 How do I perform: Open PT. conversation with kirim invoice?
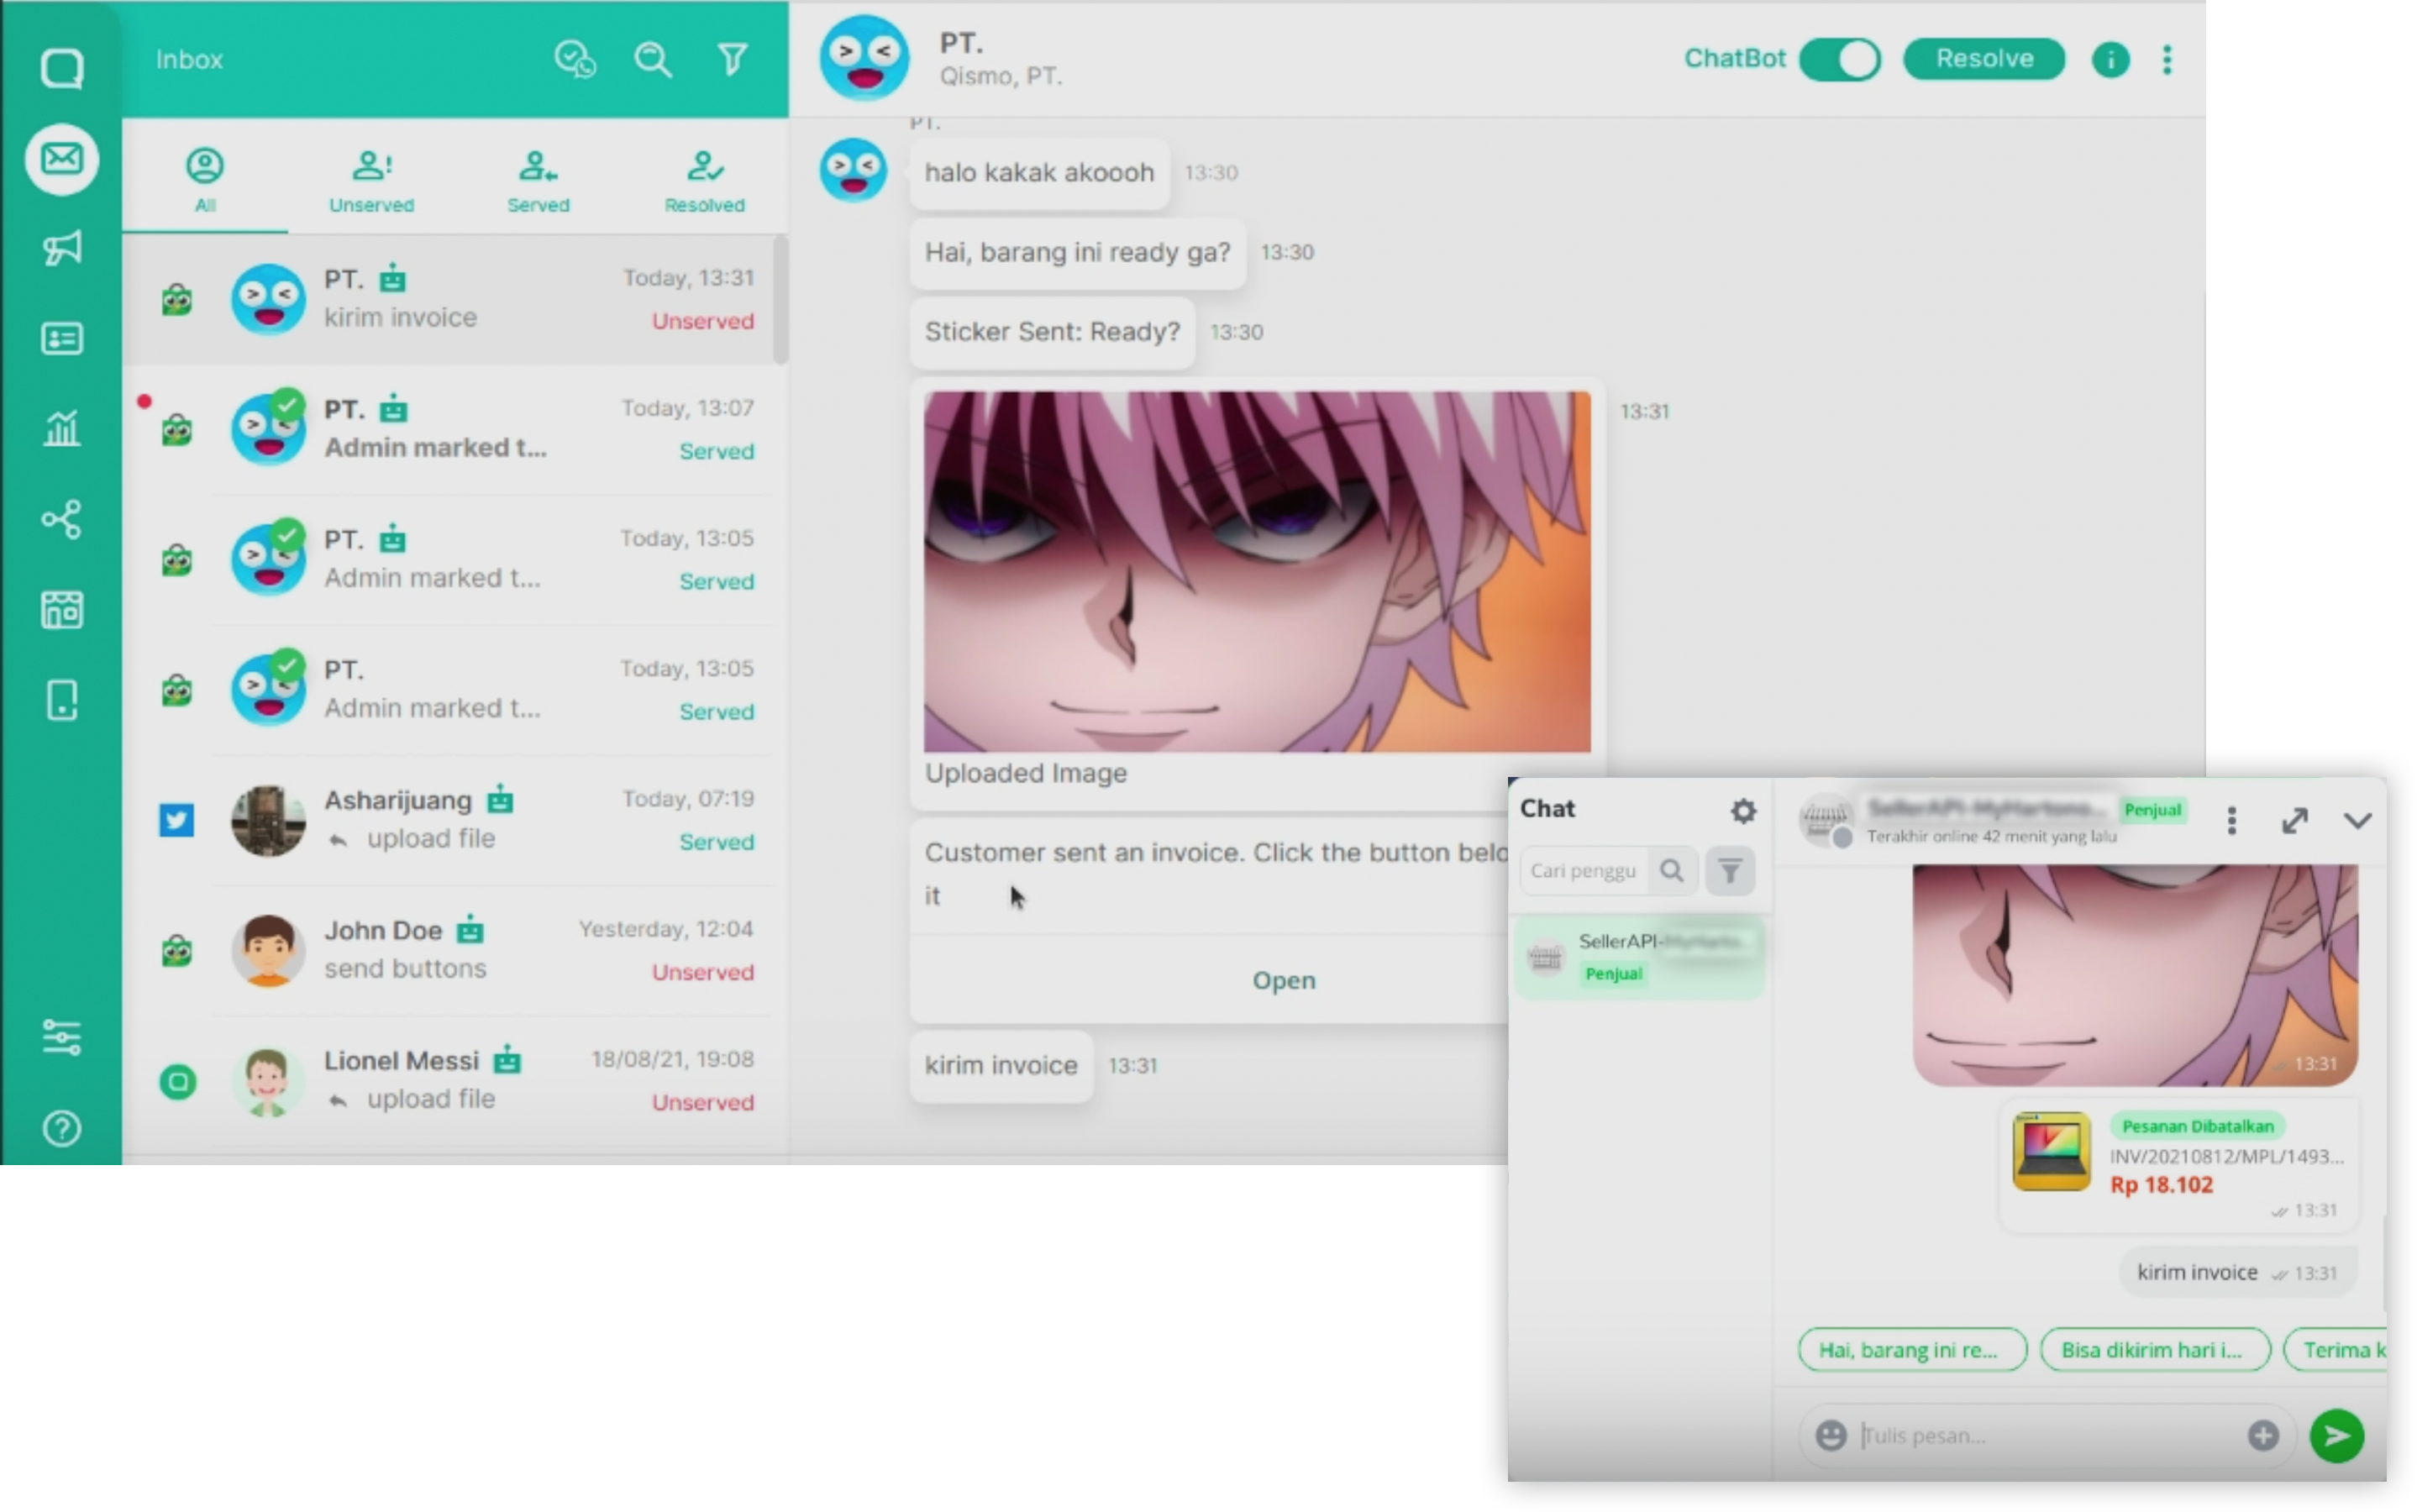448,299
